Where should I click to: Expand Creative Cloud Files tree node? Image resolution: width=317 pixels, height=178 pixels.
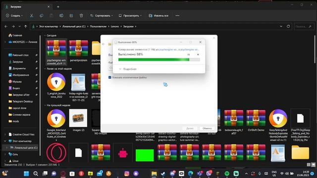coord(5,134)
